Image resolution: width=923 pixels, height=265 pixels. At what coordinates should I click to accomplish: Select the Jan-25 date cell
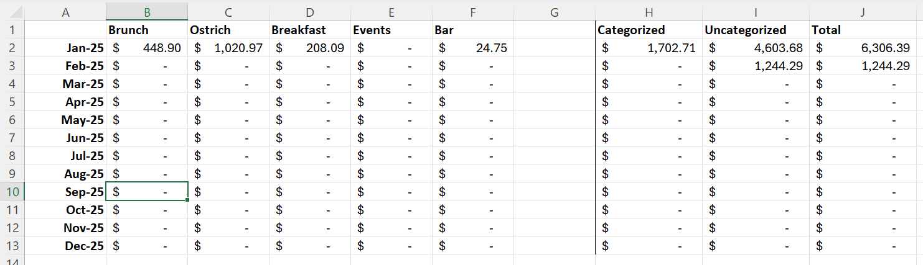(65, 48)
